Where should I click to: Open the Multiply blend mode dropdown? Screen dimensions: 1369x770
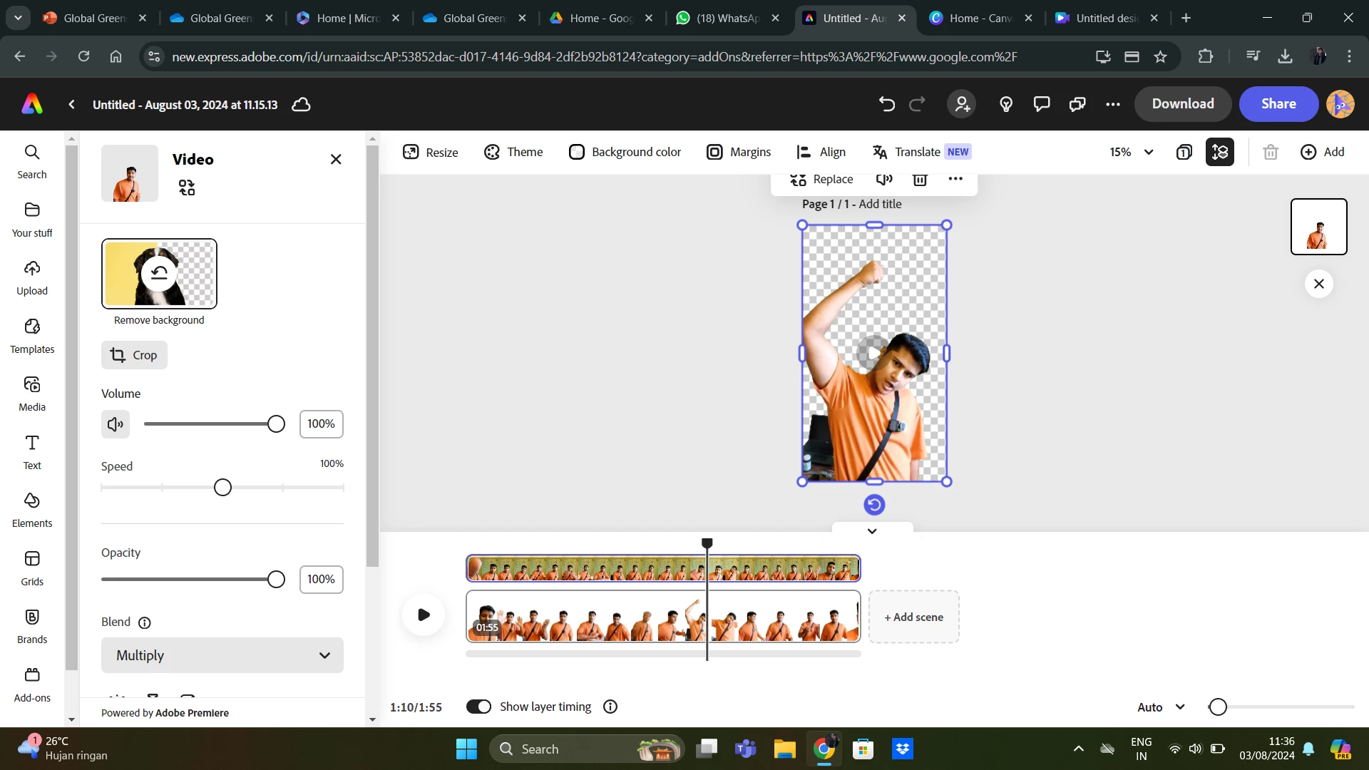(222, 655)
